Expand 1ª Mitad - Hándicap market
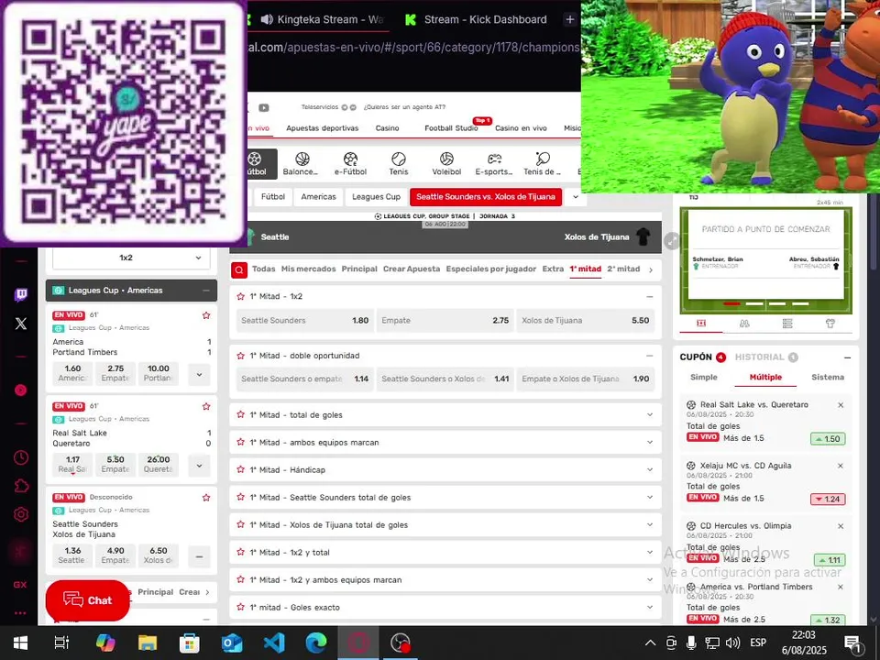 coord(650,469)
